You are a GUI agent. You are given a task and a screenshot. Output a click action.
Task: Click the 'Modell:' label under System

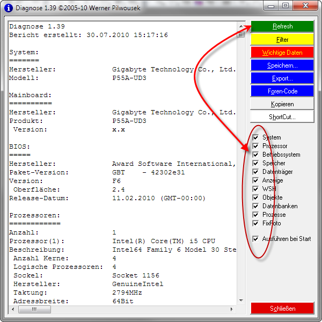(x=24, y=78)
